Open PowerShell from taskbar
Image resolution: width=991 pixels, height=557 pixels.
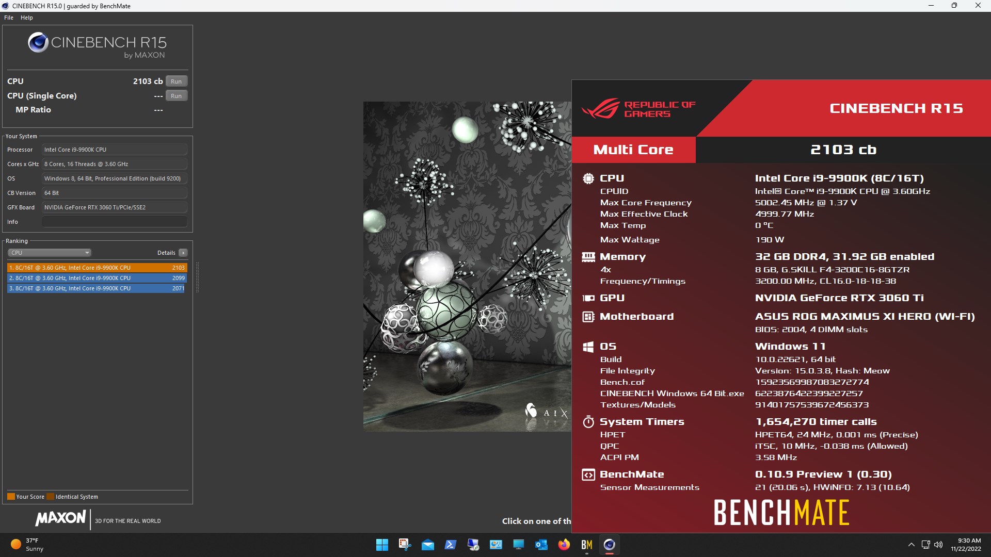coord(450,545)
